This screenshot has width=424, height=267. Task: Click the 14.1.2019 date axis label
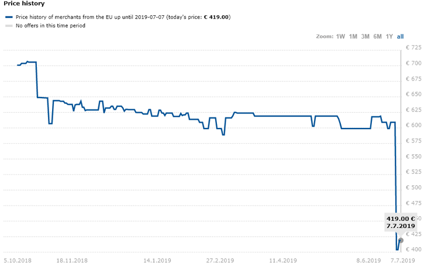pyautogui.click(x=157, y=261)
